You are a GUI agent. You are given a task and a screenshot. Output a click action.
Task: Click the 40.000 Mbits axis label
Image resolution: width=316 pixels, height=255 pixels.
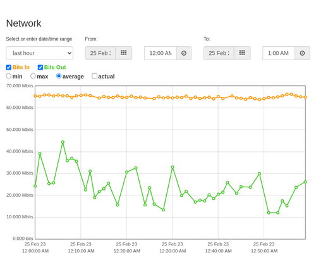pyautogui.click(x=20, y=151)
